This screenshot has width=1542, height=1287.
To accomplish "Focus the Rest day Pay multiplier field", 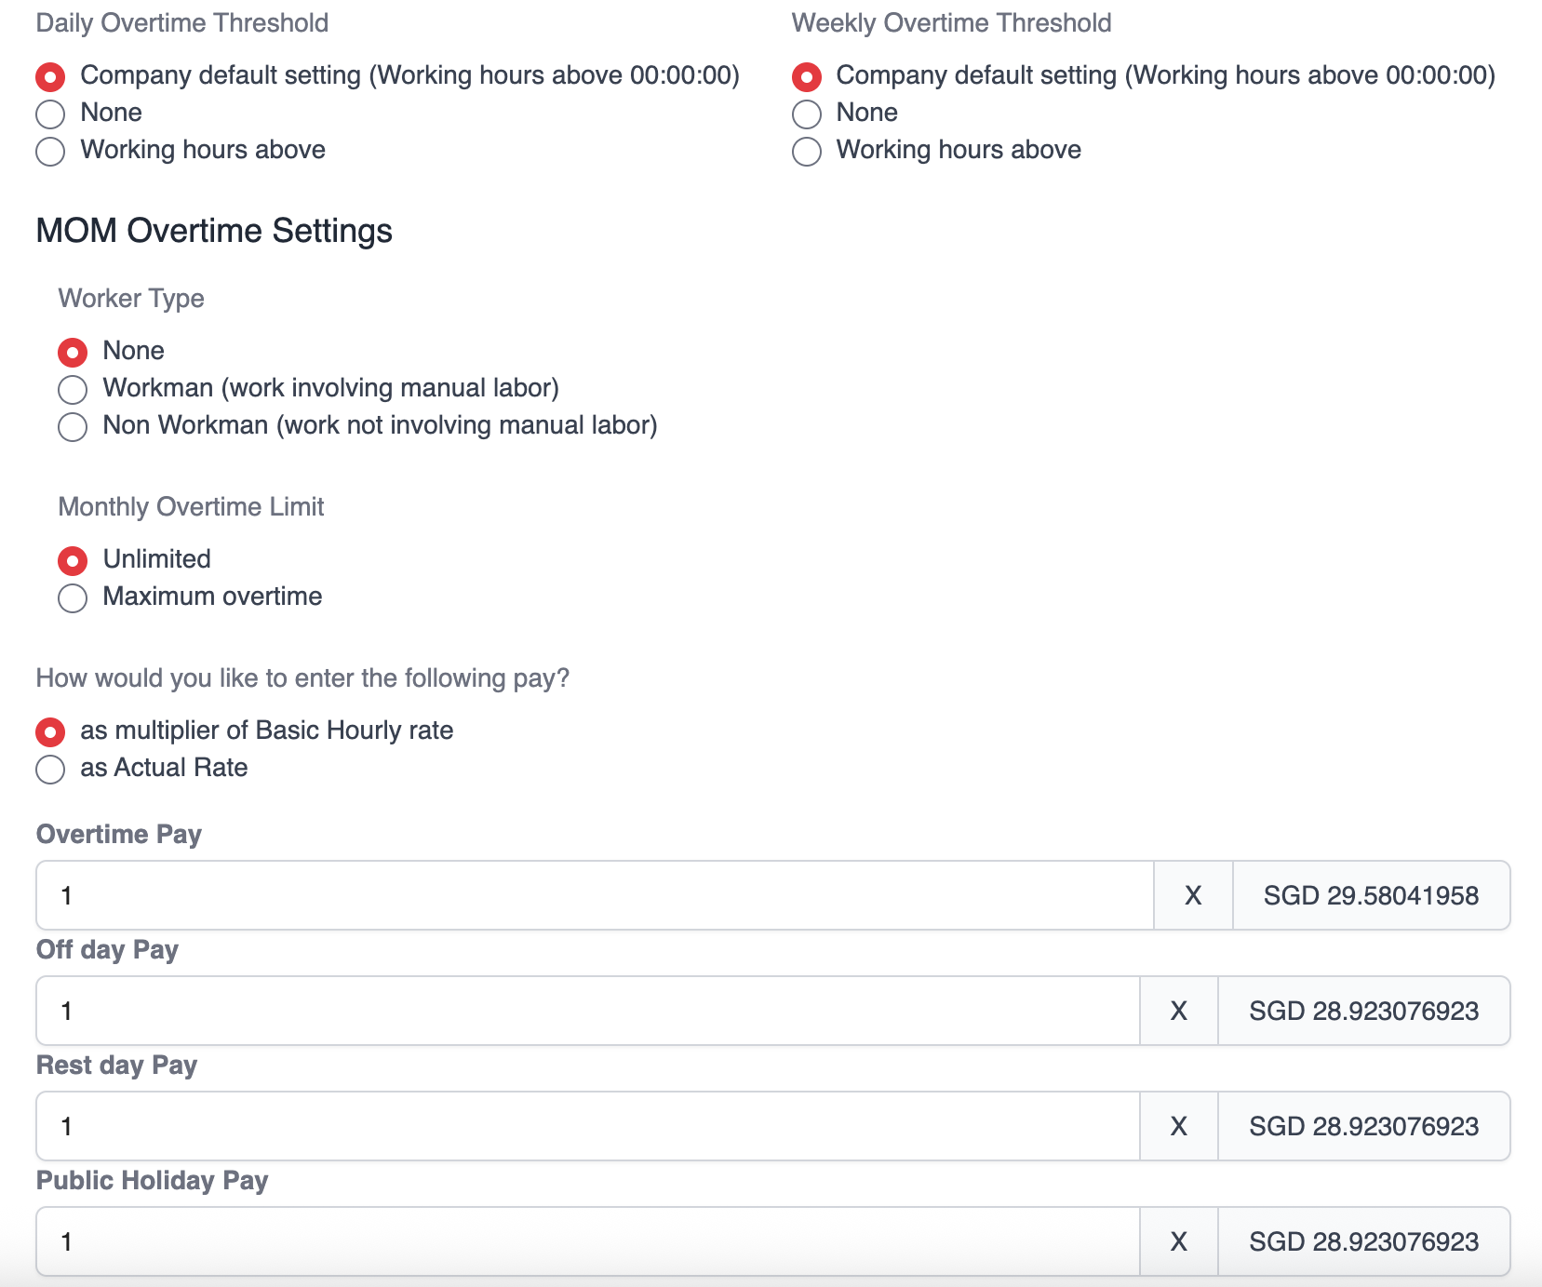I will [x=587, y=1126].
